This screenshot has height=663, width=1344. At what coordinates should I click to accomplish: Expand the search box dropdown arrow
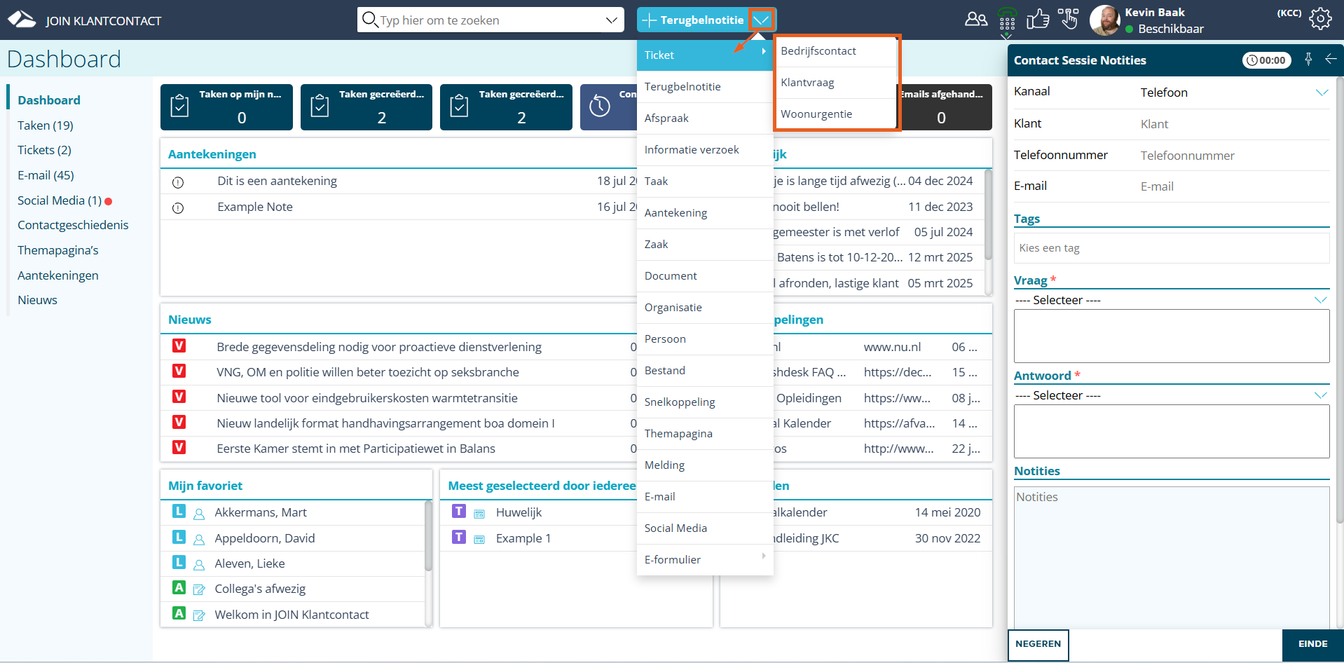pos(611,20)
